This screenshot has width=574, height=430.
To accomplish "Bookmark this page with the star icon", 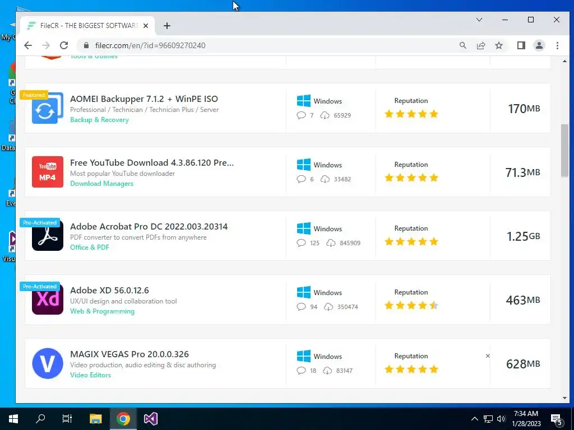I will (498, 45).
